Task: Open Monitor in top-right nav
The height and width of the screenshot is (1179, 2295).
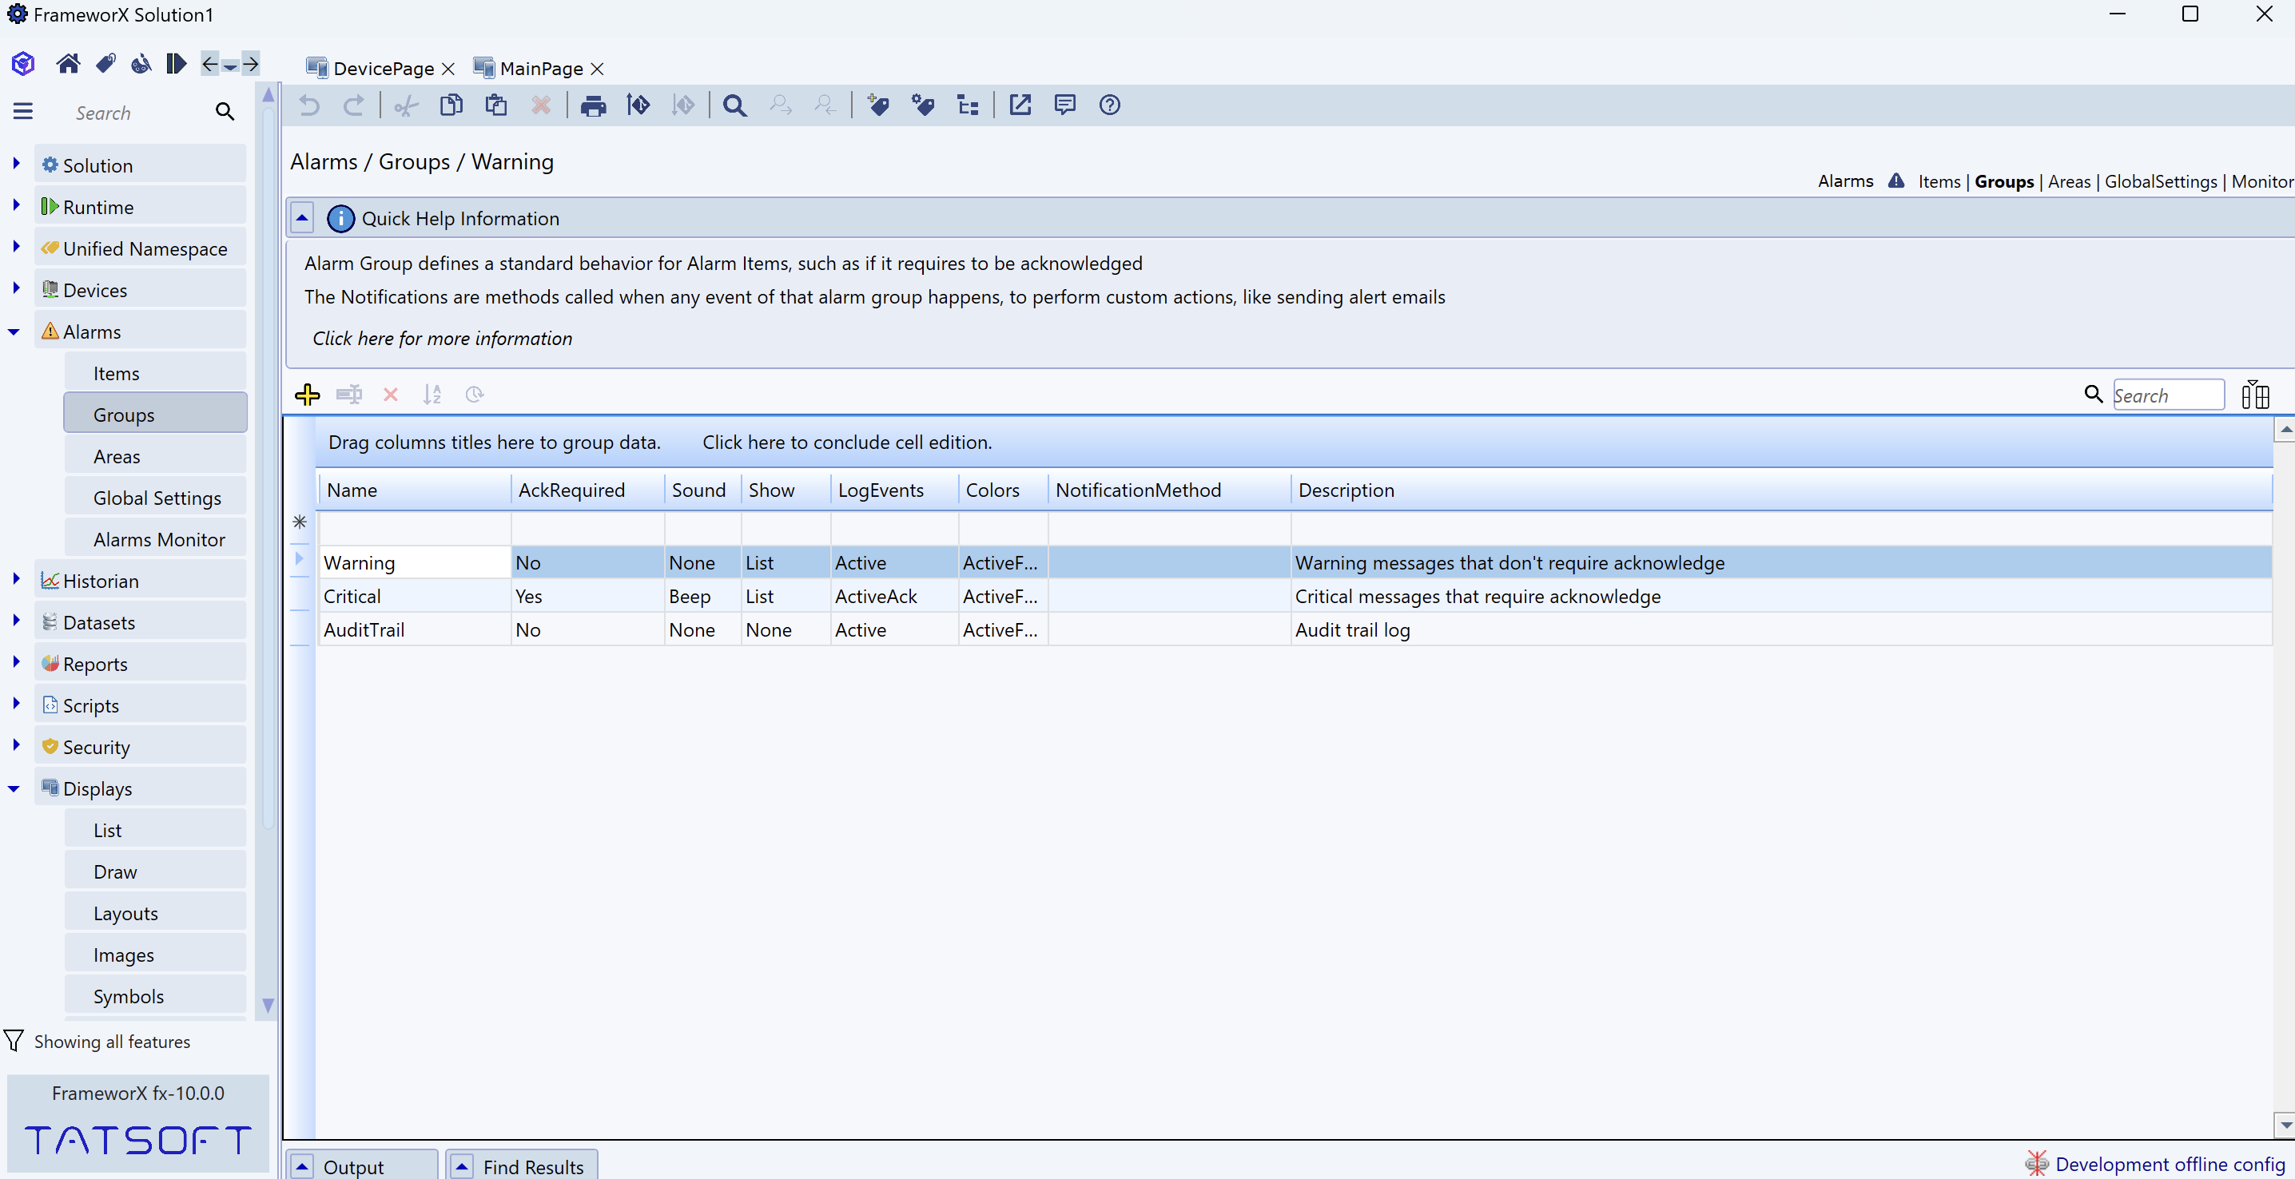Action: point(2261,181)
